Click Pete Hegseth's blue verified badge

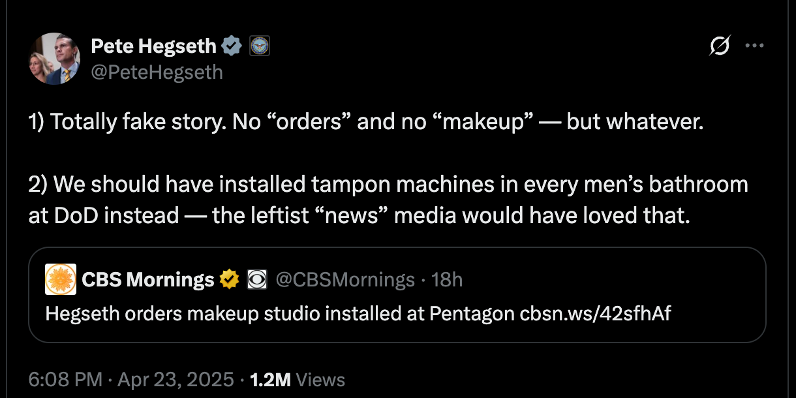point(231,45)
